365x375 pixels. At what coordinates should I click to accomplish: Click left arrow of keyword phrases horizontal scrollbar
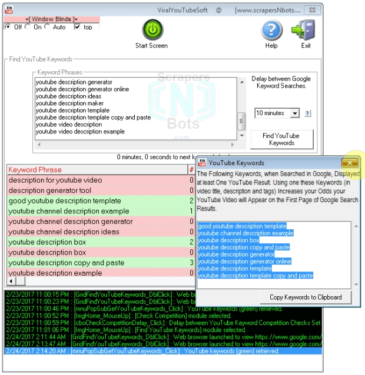[x=39, y=145]
